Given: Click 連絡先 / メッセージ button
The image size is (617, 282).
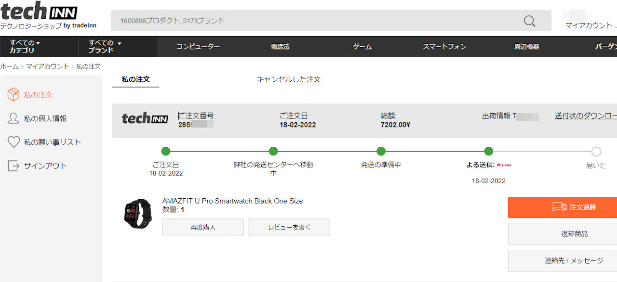Looking at the screenshot, I should pos(563,261).
